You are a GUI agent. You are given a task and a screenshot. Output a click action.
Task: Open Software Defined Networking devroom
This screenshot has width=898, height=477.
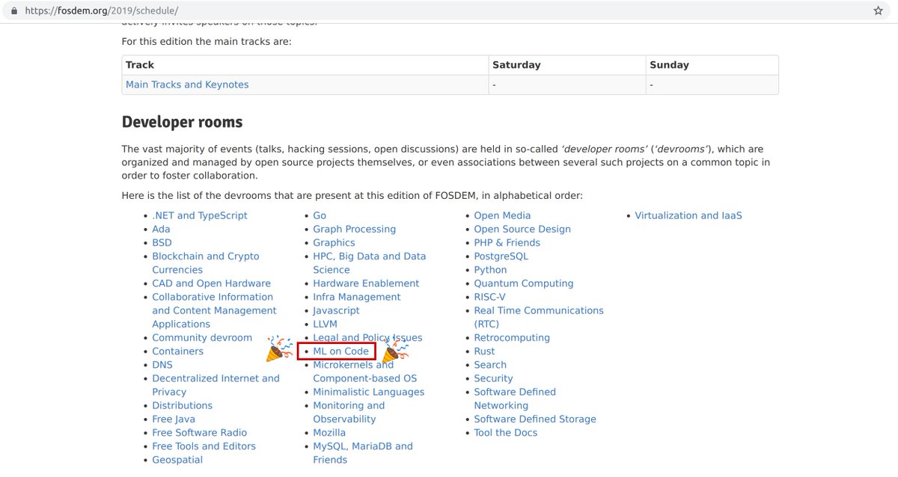tap(515, 398)
